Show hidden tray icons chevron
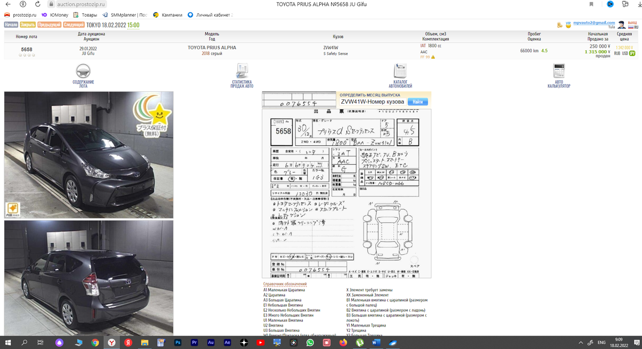642x349 pixels. 581,342
